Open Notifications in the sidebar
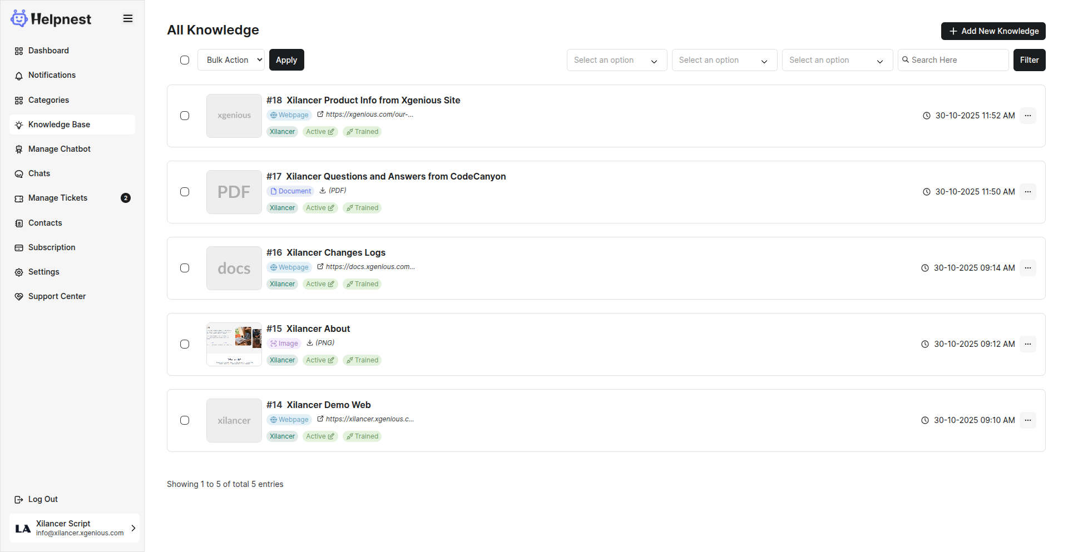The width and height of the screenshot is (1068, 552). 72,75
